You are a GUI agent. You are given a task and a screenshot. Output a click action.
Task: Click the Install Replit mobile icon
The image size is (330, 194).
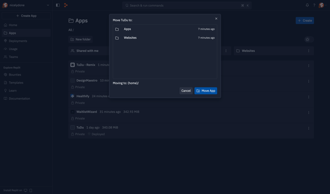pyautogui.click(x=31, y=190)
